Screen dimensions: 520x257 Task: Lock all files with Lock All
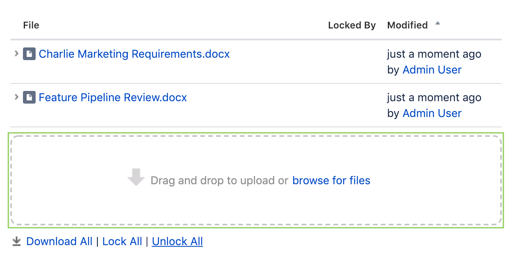click(x=122, y=241)
